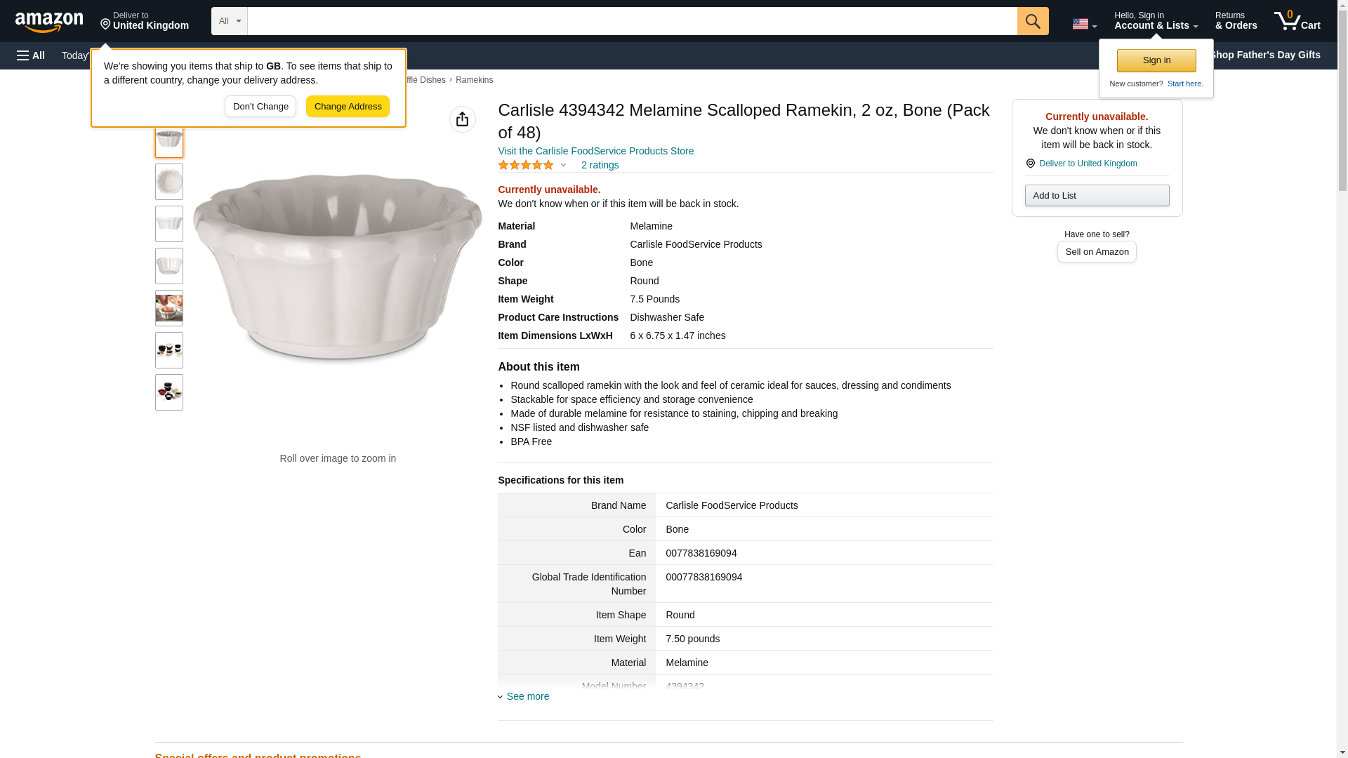Click the Sign in button

[x=1156, y=60]
